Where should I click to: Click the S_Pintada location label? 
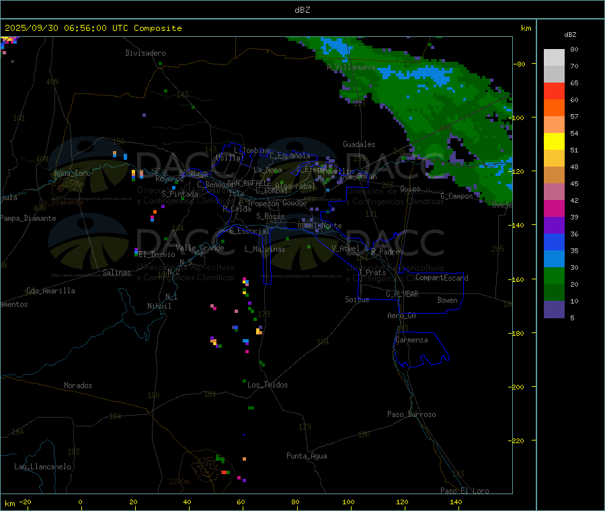click(179, 194)
